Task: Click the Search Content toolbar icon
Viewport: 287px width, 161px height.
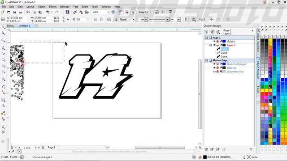Action: 67,12
